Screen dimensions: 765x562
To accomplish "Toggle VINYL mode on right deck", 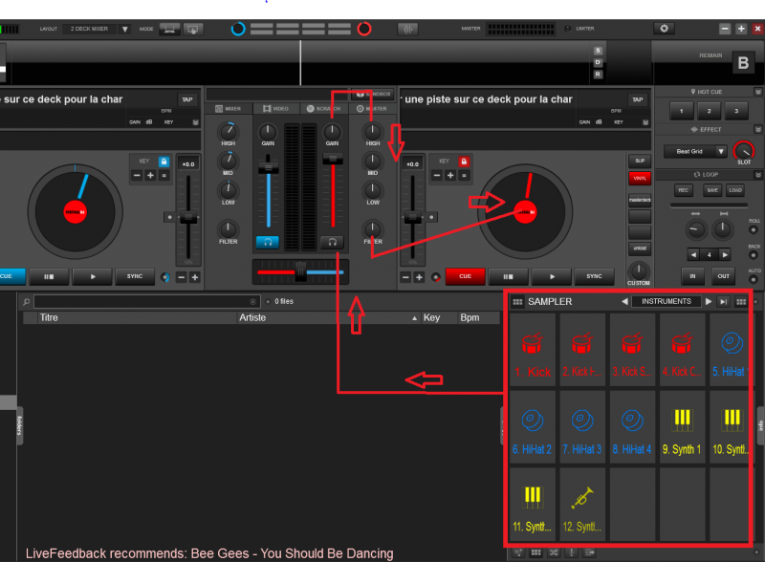I will pos(639,178).
